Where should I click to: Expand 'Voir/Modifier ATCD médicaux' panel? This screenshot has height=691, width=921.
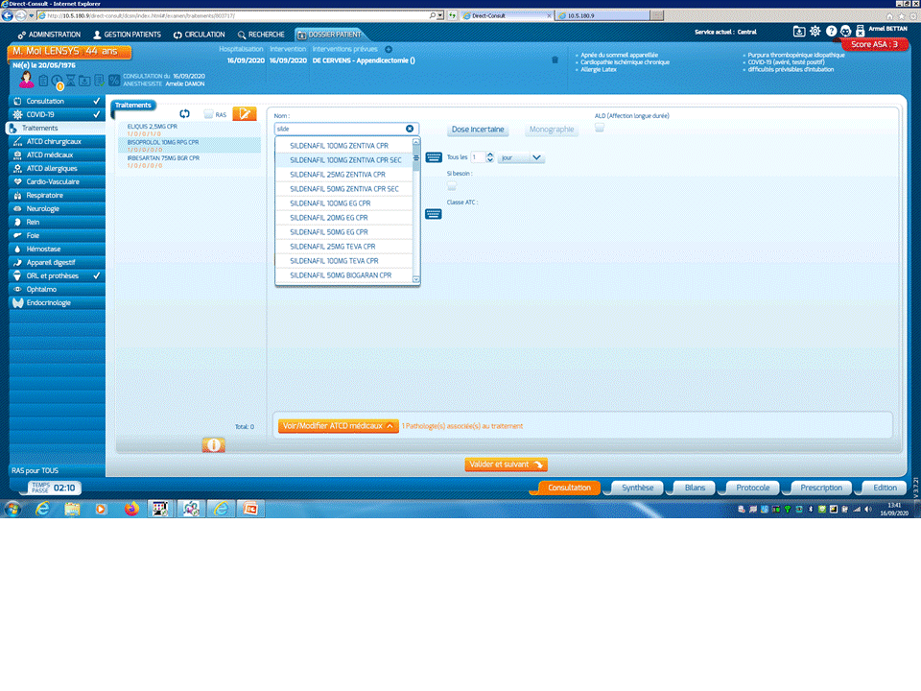tap(339, 426)
